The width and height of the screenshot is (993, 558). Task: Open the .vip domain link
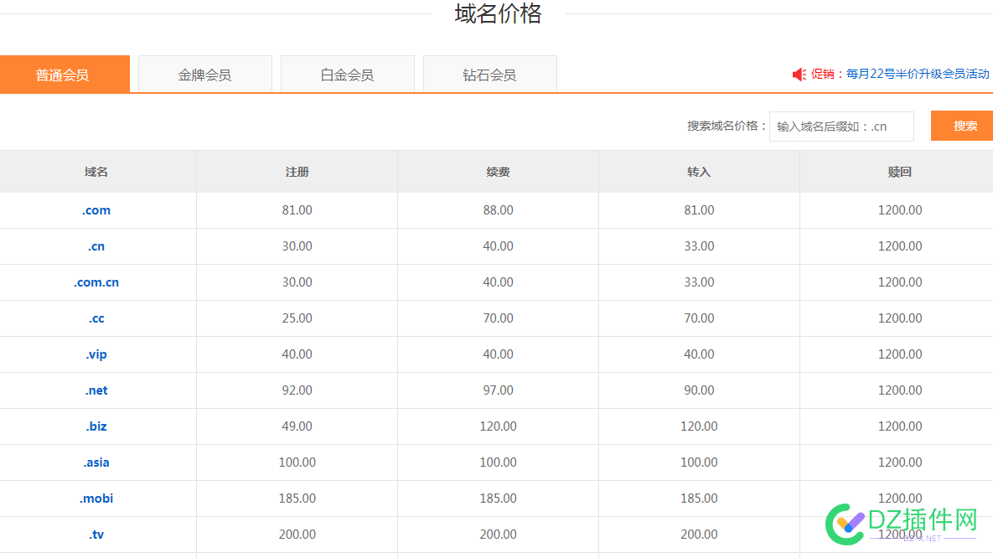96,354
